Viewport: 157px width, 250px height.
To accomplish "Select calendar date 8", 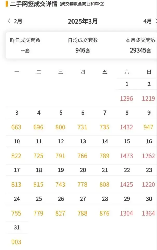I will pyautogui.click(x=127, y=113).
